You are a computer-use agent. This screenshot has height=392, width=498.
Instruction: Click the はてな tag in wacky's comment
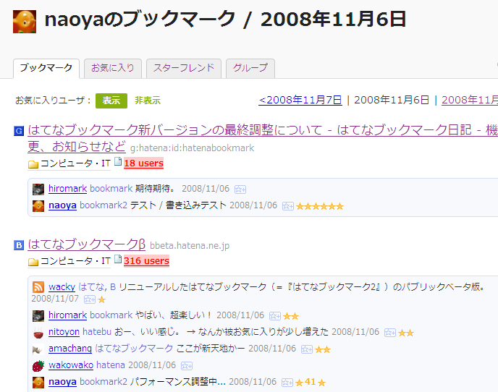[x=92, y=287]
